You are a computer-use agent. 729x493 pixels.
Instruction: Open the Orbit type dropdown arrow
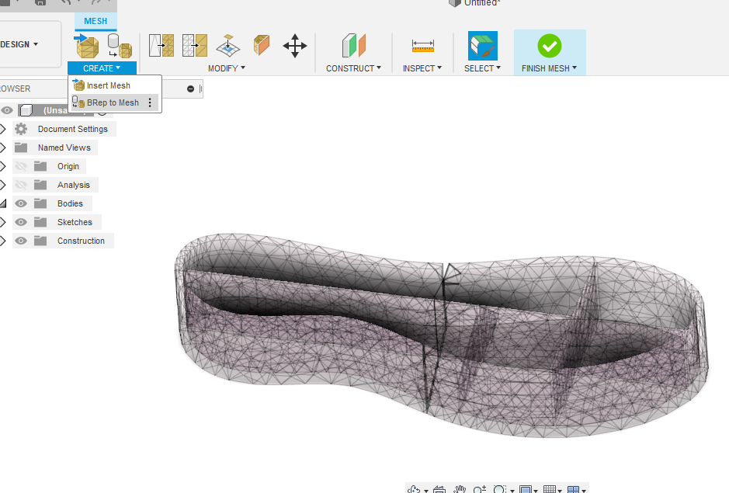tap(426, 490)
